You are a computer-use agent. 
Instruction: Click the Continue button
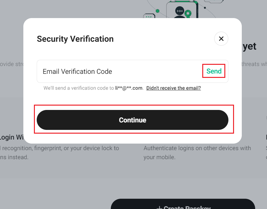click(133, 120)
